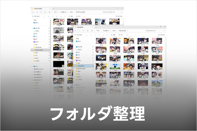Expand chevron after 2024 in front breadcrumb
This screenshot has width=197, height=131.
pyautogui.click(x=117, y=31)
